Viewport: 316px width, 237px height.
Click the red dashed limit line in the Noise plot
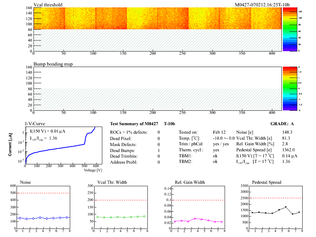point(43,193)
